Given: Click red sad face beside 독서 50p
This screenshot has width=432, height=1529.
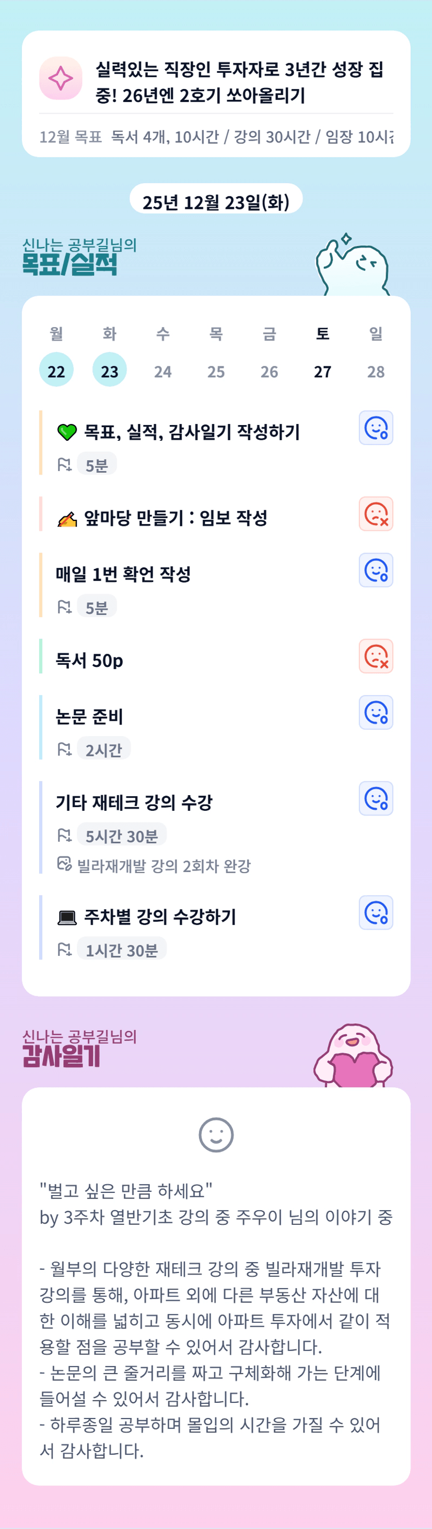Looking at the screenshot, I should tap(376, 656).
